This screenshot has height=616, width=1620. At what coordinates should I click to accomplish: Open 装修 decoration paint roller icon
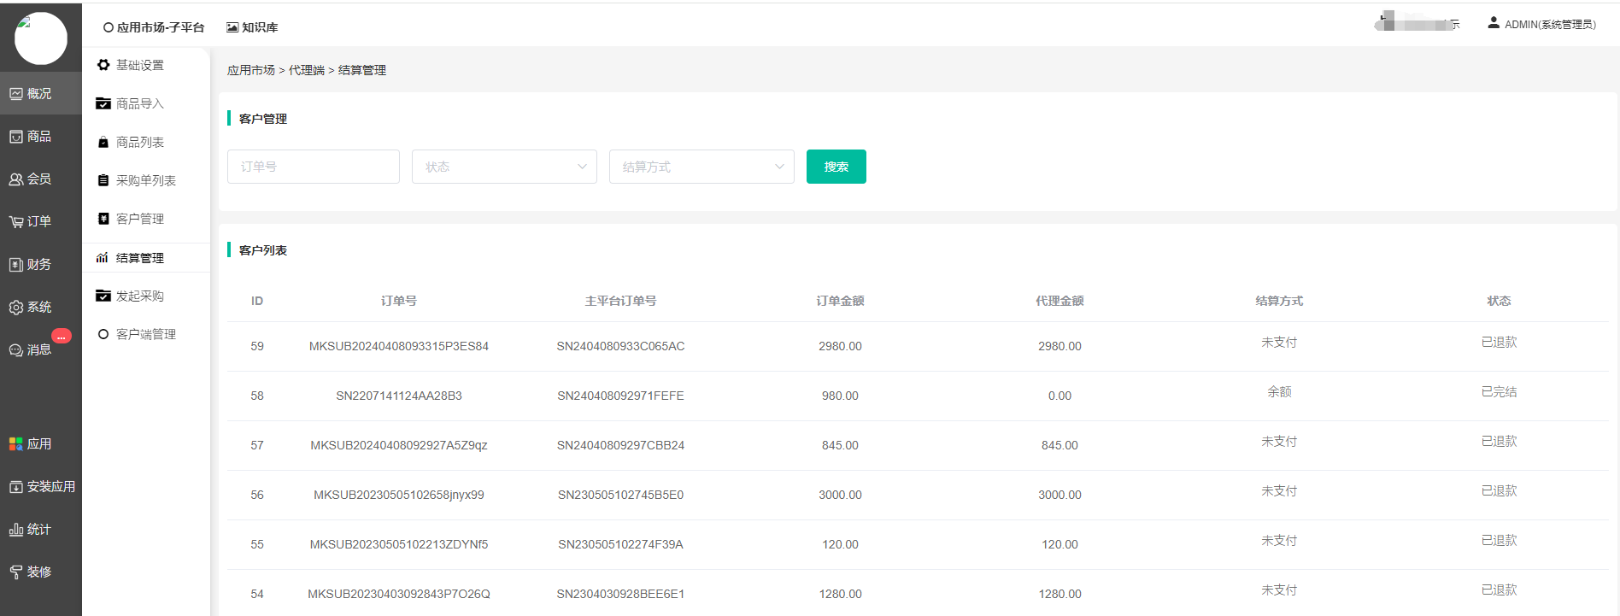coord(16,572)
